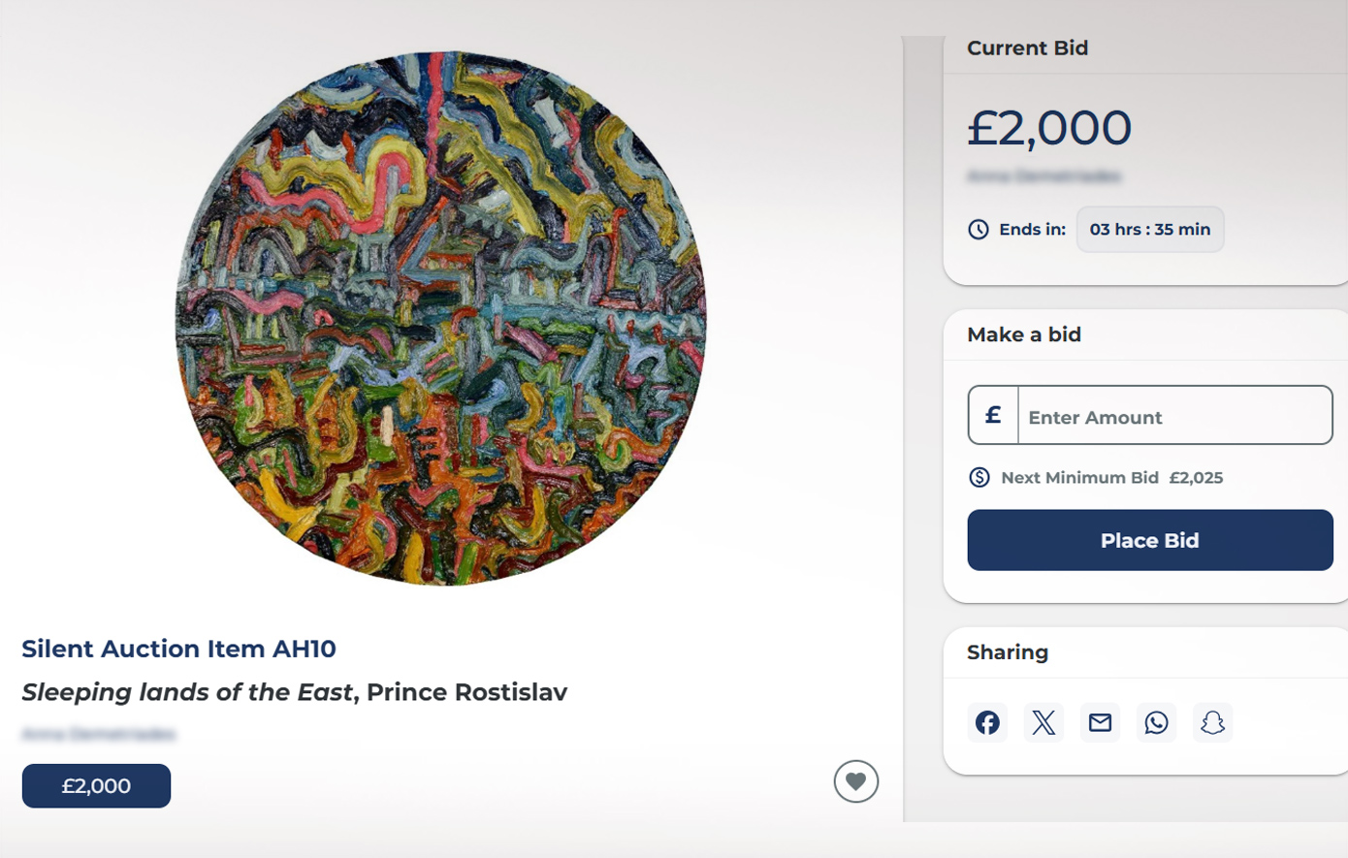Viewport: 1348px width, 858px height.
Task: Click Sleeping lands of the East title
Action: (187, 692)
